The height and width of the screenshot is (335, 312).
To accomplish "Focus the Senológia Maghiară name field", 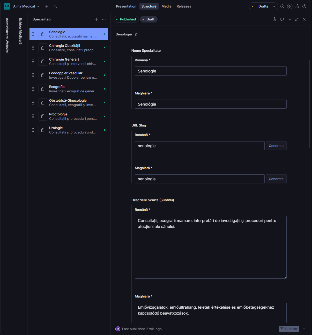I will pos(211,104).
